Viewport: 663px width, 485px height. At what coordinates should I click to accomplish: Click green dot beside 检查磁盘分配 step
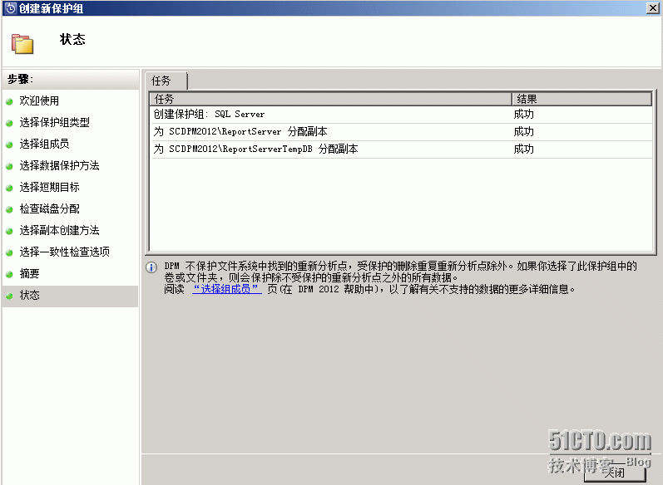[x=9, y=209]
